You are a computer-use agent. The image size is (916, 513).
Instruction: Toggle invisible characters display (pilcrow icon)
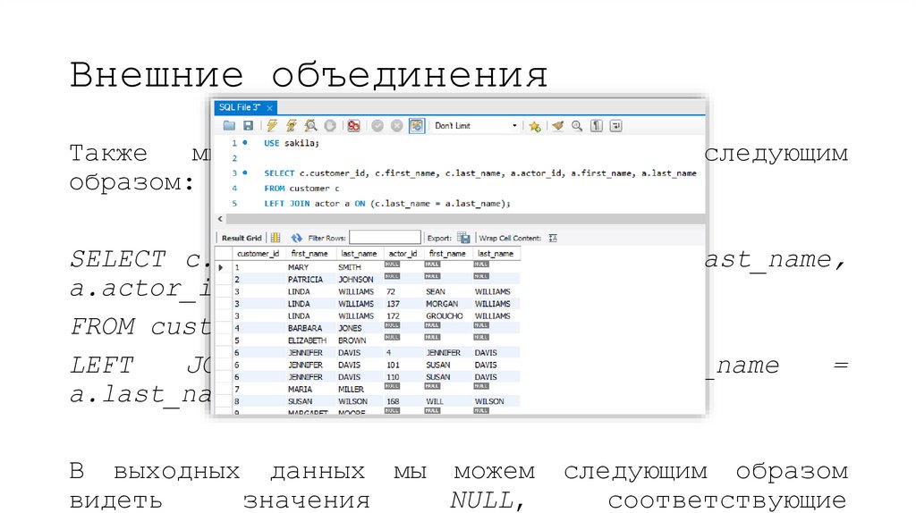click(597, 125)
